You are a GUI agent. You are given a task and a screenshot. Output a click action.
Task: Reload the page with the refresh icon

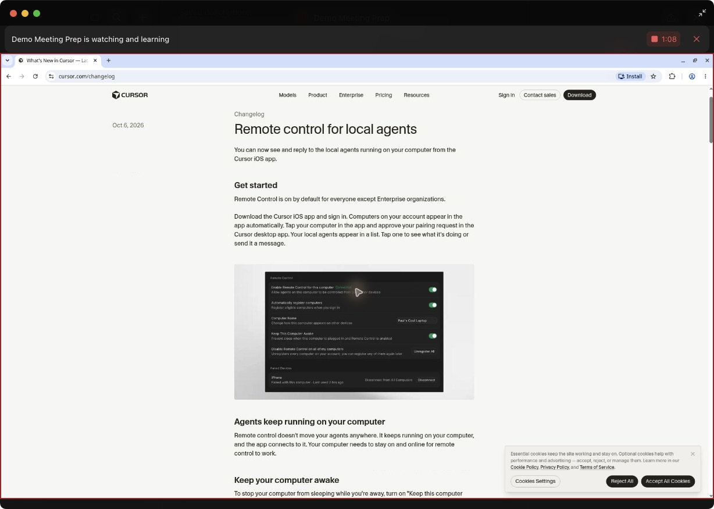(x=35, y=76)
